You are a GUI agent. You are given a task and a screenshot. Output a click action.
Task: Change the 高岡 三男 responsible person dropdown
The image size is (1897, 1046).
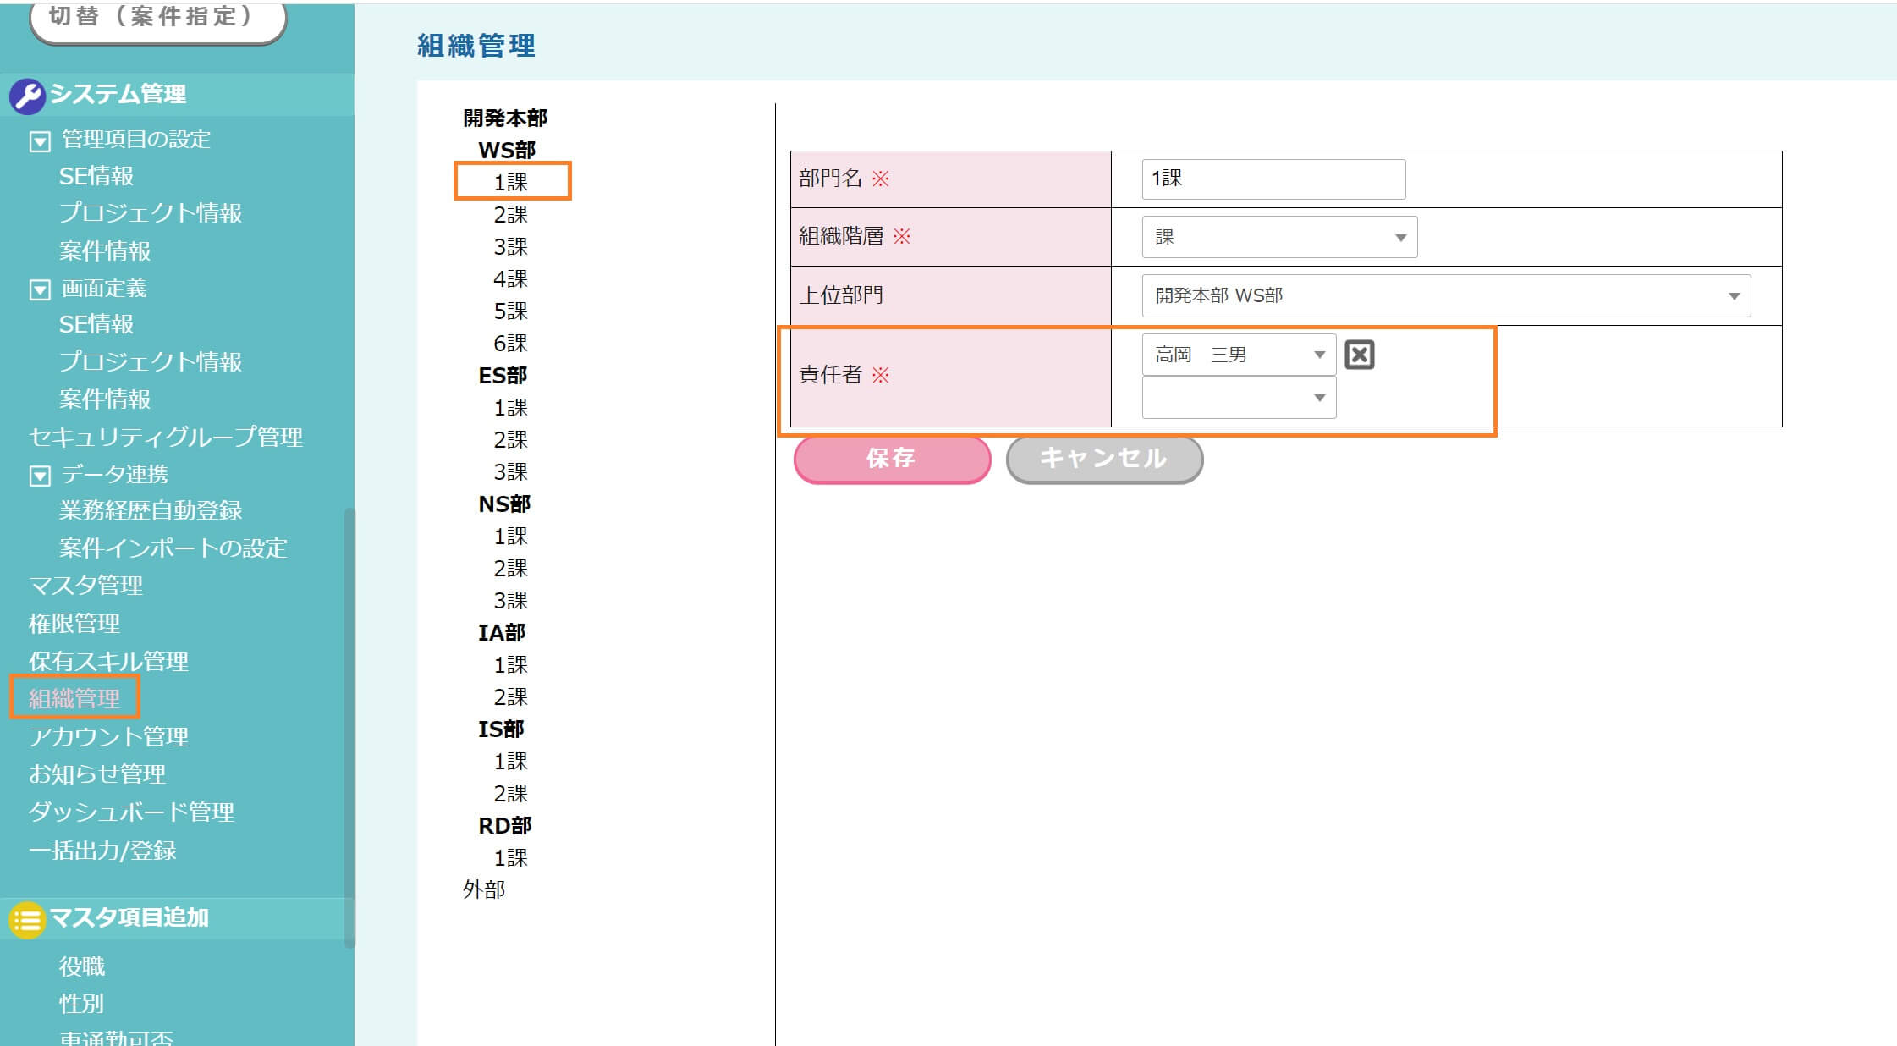[x=1239, y=355]
